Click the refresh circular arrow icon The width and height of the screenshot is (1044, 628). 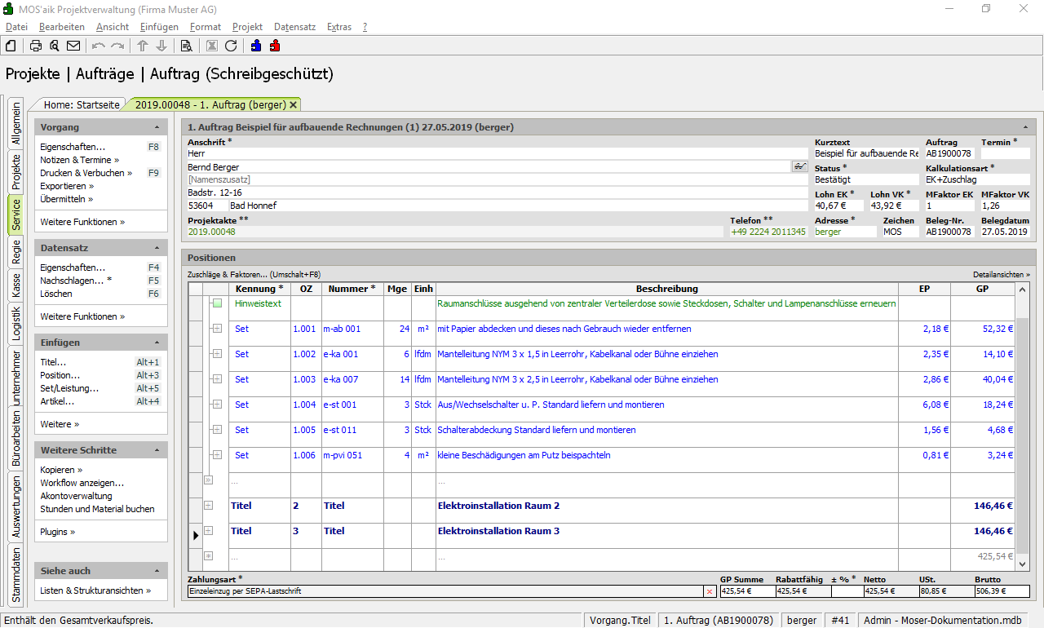coord(231,46)
